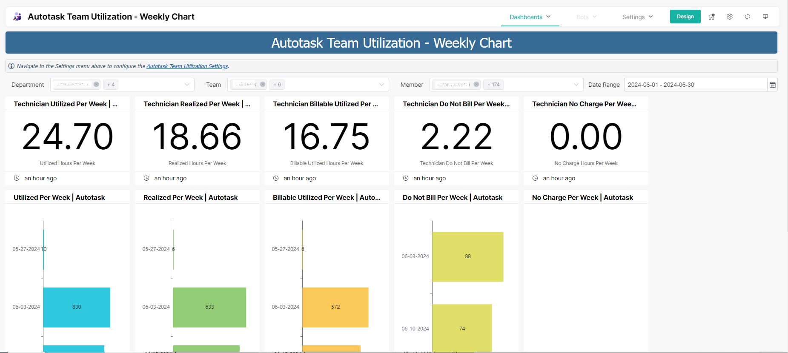Click the 16.75 Billable Utilized value
788x353 pixels.
(x=327, y=137)
